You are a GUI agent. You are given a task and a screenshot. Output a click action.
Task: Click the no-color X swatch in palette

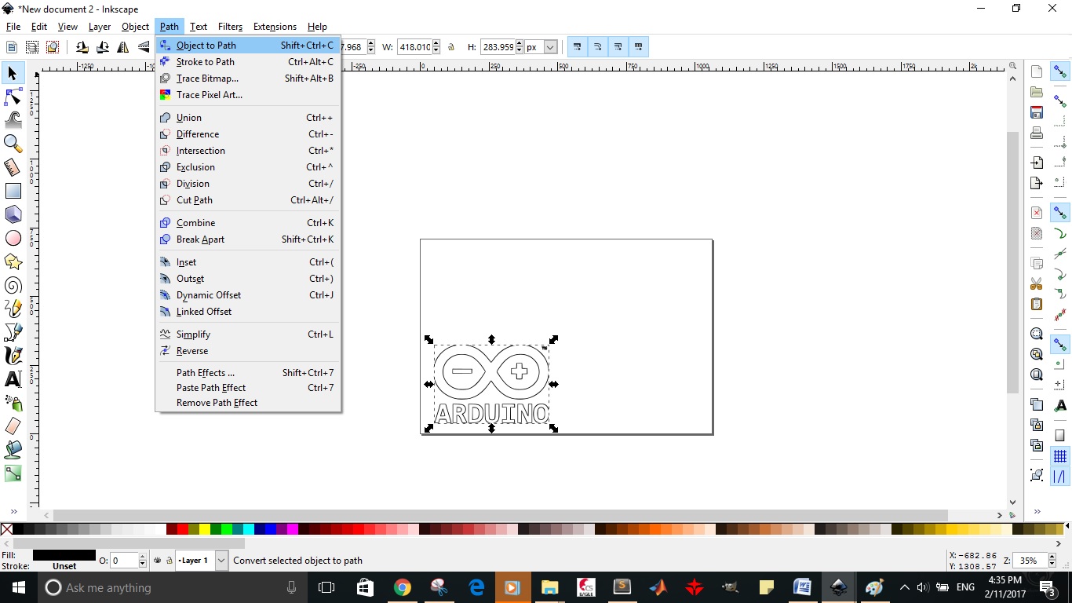[6, 529]
